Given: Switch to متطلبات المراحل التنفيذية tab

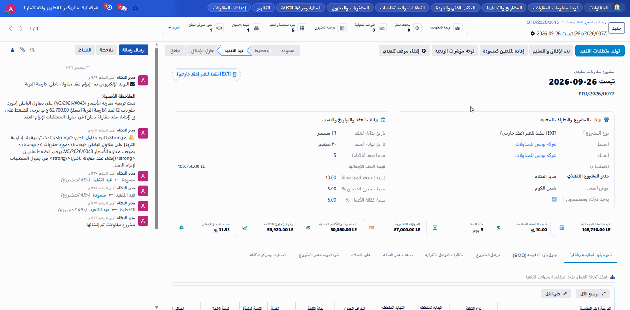Looking at the screenshot, I should pos(444,255).
